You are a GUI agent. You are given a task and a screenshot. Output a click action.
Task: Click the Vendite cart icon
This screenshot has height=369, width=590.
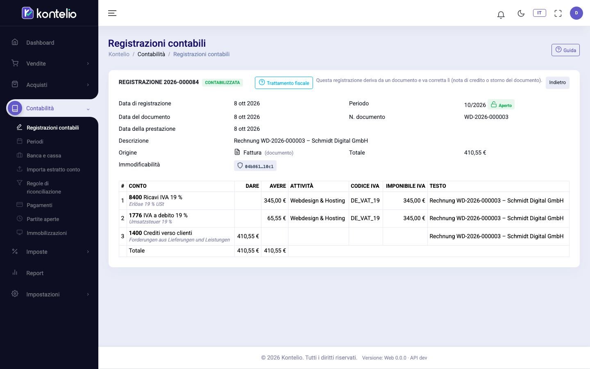[x=15, y=63]
